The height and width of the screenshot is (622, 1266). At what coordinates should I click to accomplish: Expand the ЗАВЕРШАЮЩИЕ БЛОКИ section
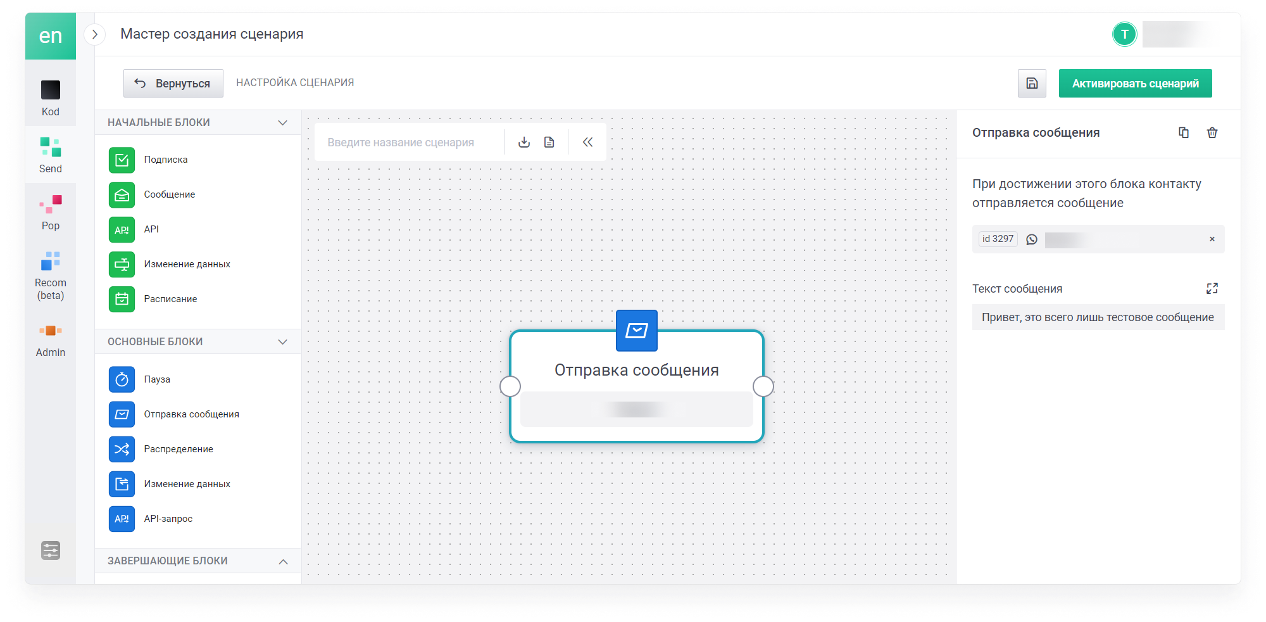(283, 561)
